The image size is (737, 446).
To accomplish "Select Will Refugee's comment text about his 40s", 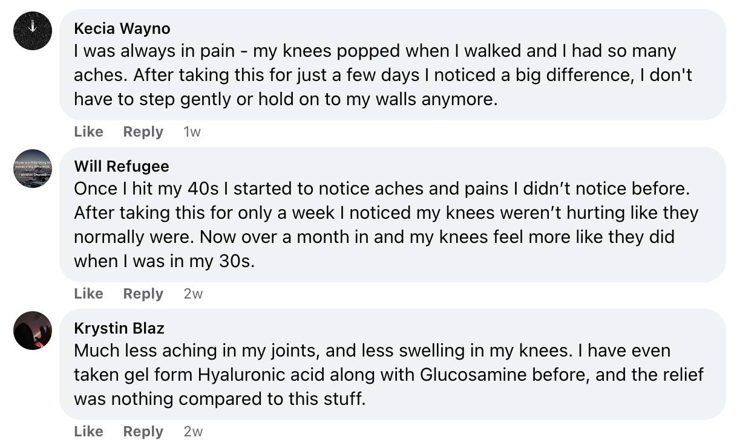I will 386,225.
